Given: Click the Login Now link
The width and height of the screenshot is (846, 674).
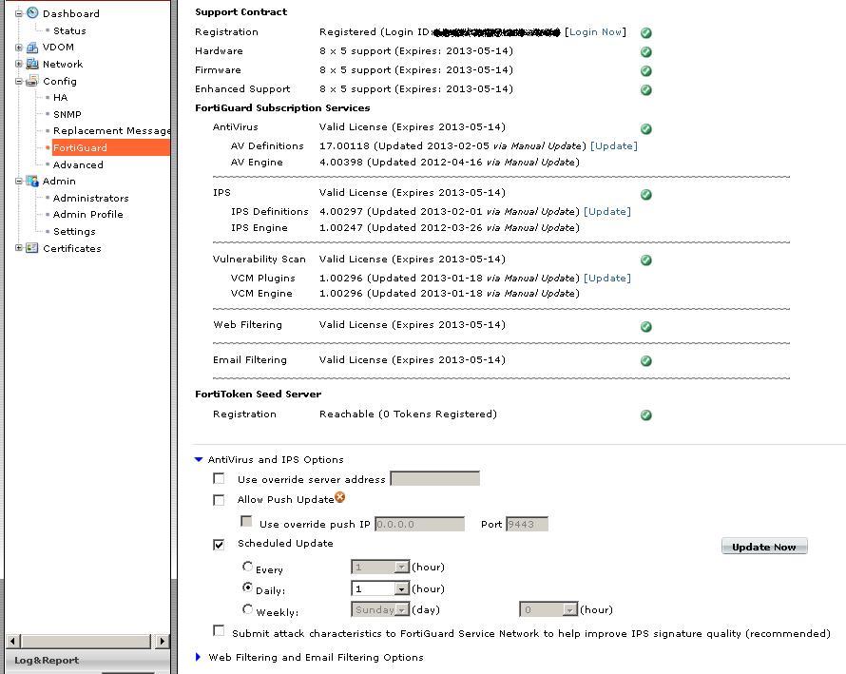Looking at the screenshot, I should pos(595,31).
